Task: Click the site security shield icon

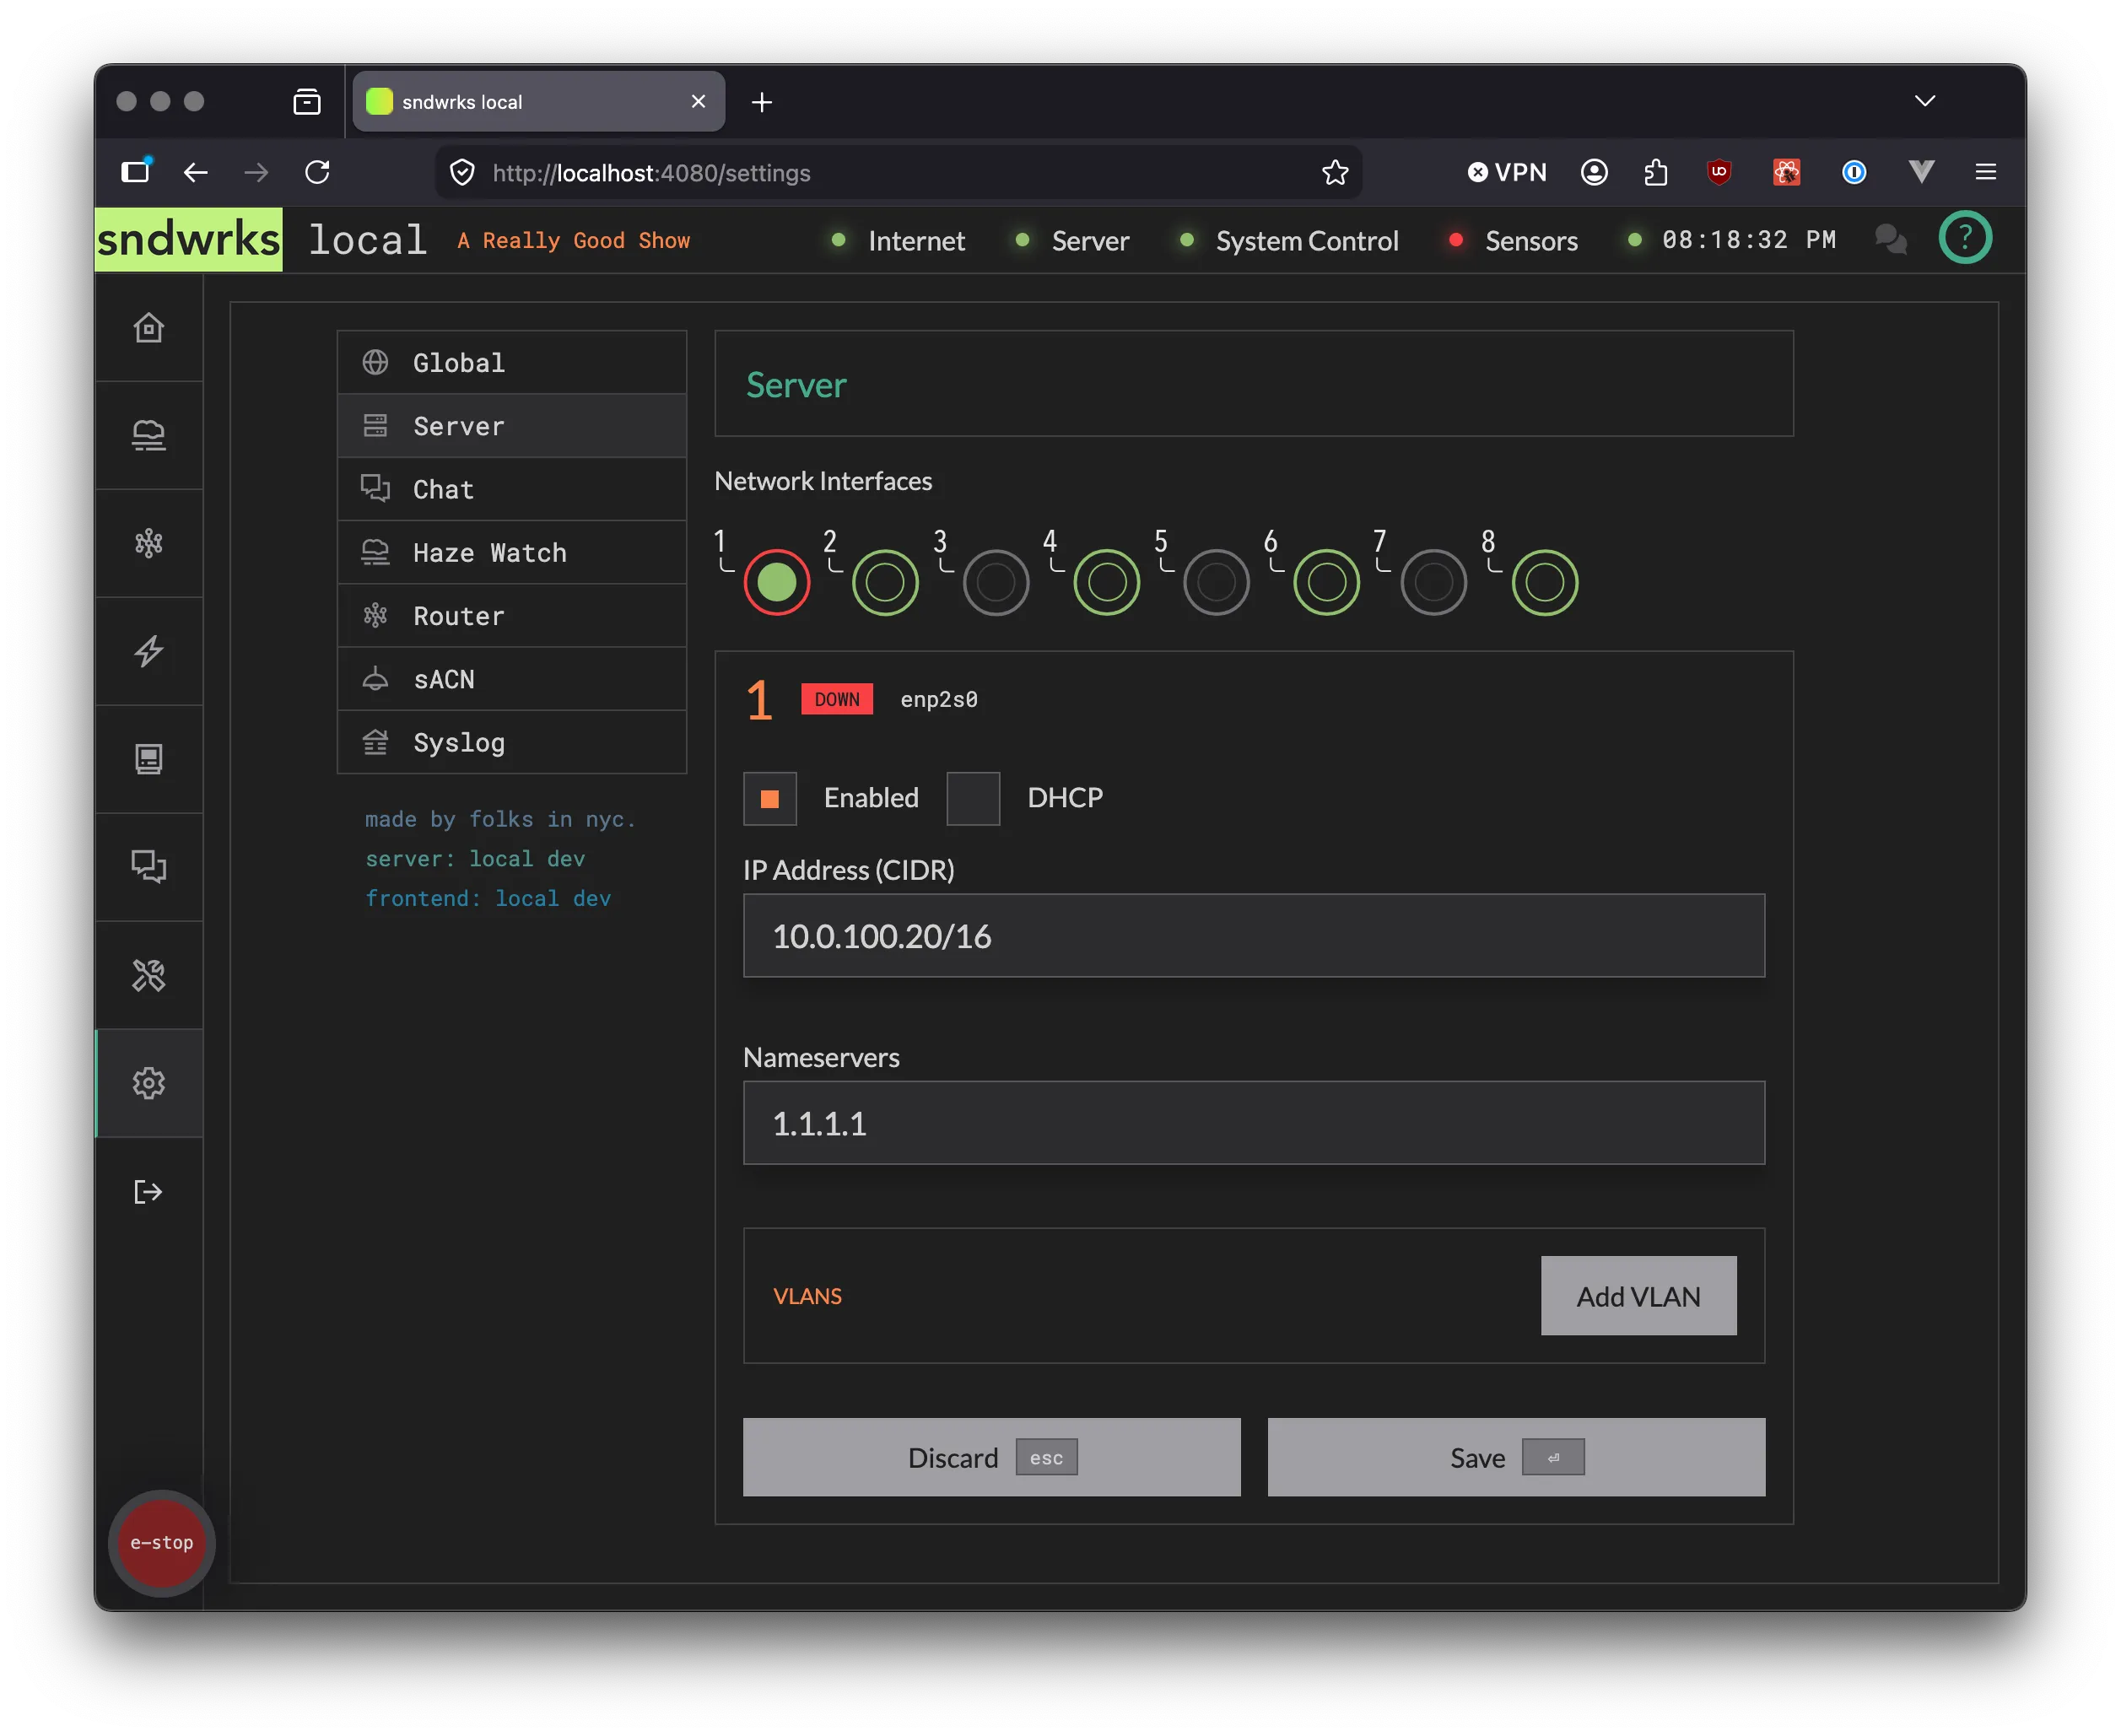Action: click(462, 173)
